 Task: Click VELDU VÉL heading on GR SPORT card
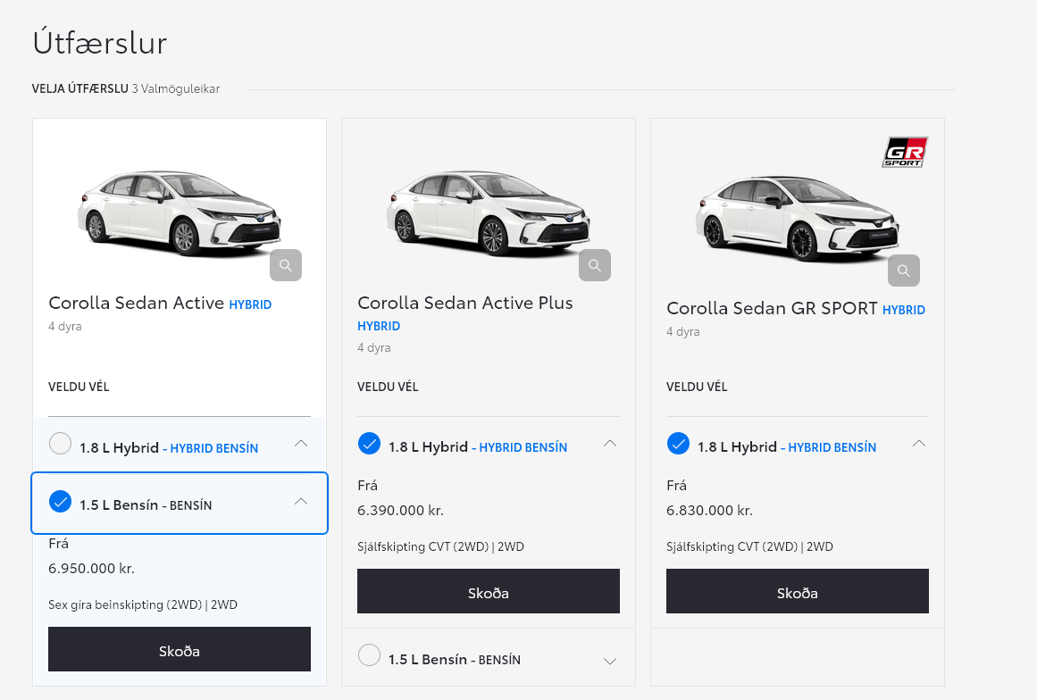pos(696,387)
